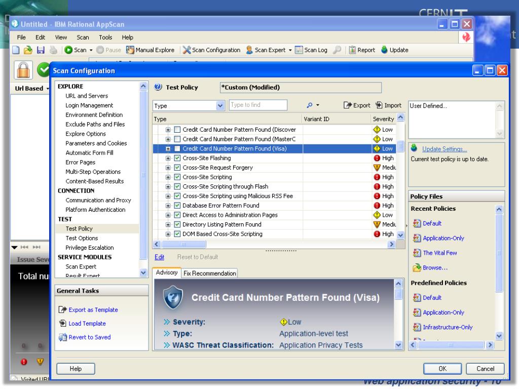519x389 pixels.
Task: Click the disabled Pause toolbar button
Action: pyautogui.click(x=109, y=50)
